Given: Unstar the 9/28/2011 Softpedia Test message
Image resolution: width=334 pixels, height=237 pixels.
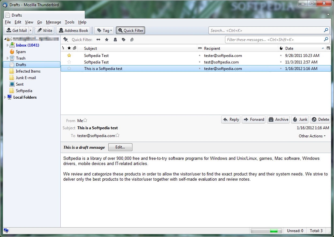Looking at the screenshot, I should (69, 55).
